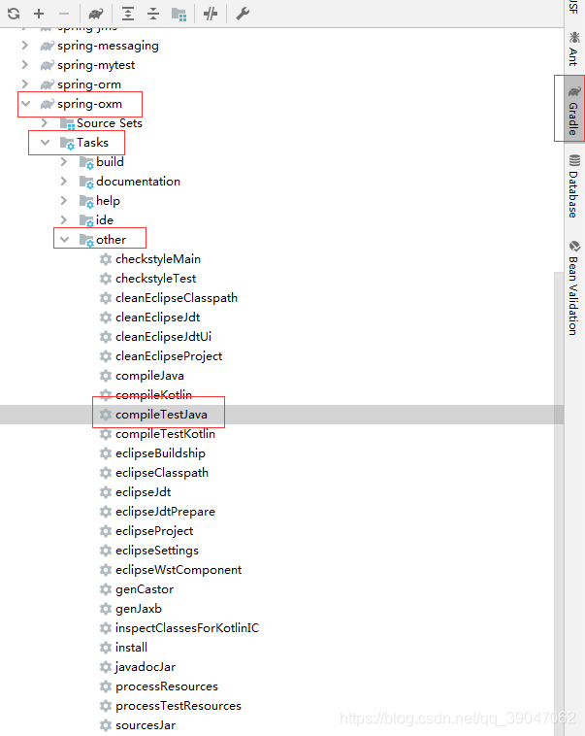Open the Gradle side tab

tap(573, 111)
